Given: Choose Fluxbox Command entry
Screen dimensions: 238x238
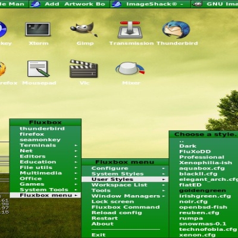Looking at the screenshot, I should click(125, 207).
